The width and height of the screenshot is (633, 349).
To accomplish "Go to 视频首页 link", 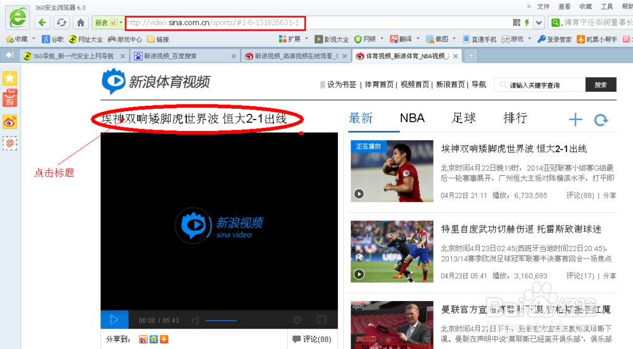I will tap(415, 85).
